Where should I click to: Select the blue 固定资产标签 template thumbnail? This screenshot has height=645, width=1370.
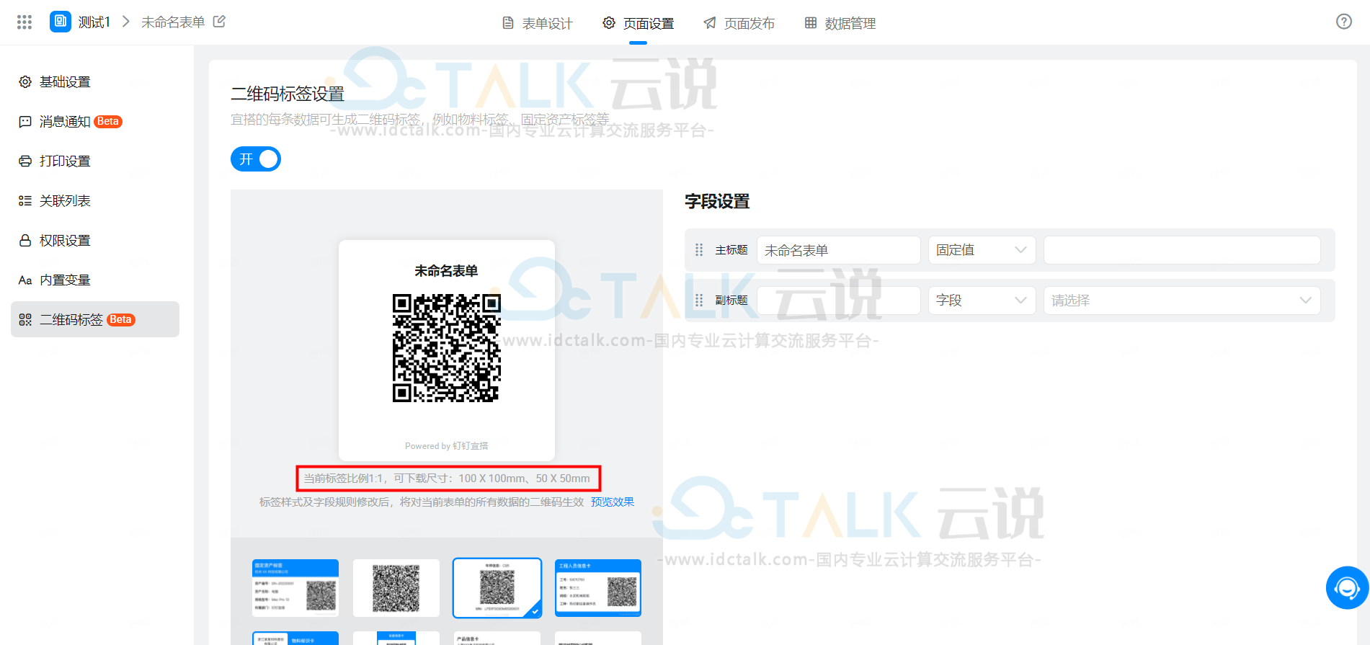(x=295, y=588)
